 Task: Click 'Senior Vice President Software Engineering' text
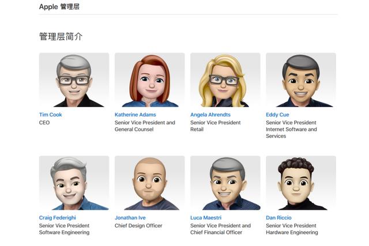pyautogui.click(x=64, y=229)
